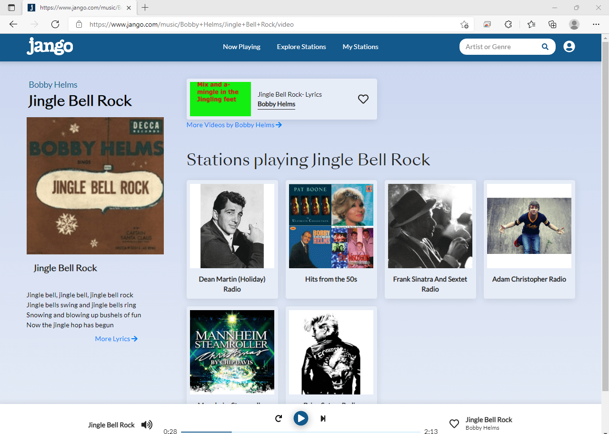Click the Jango logo
This screenshot has height=434, width=609.
(50, 46)
